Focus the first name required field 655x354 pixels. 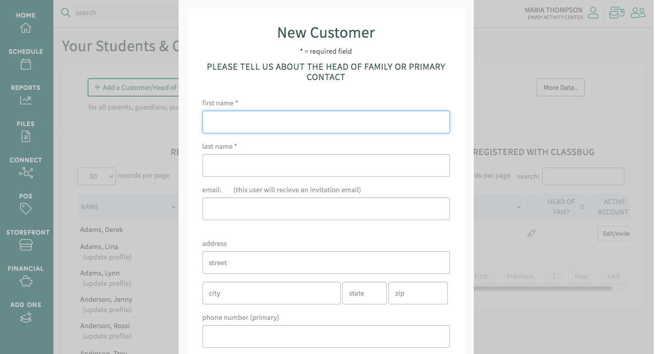click(x=326, y=122)
